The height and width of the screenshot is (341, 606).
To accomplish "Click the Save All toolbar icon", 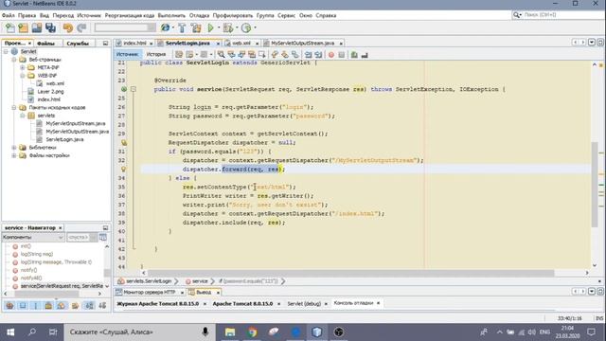I will (x=50, y=27).
